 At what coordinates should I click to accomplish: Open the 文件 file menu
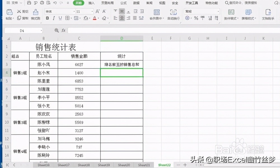pos(14,3)
